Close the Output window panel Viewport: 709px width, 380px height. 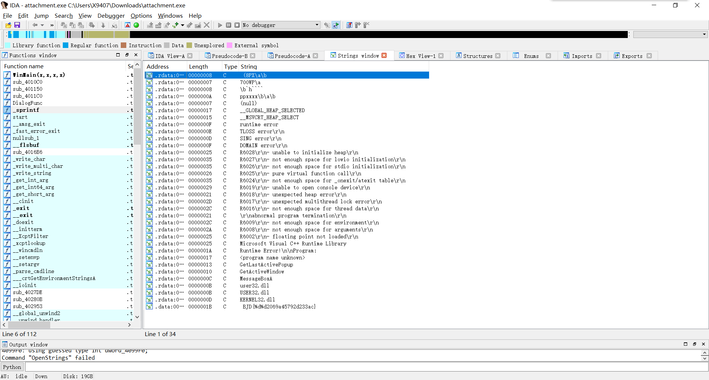click(703, 344)
